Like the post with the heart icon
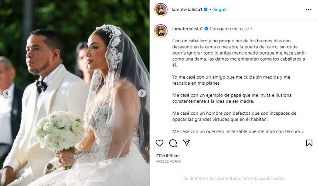This screenshot has width=318, height=186. (x=160, y=143)
